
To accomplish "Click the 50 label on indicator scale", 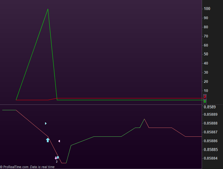I will point(206,54).
